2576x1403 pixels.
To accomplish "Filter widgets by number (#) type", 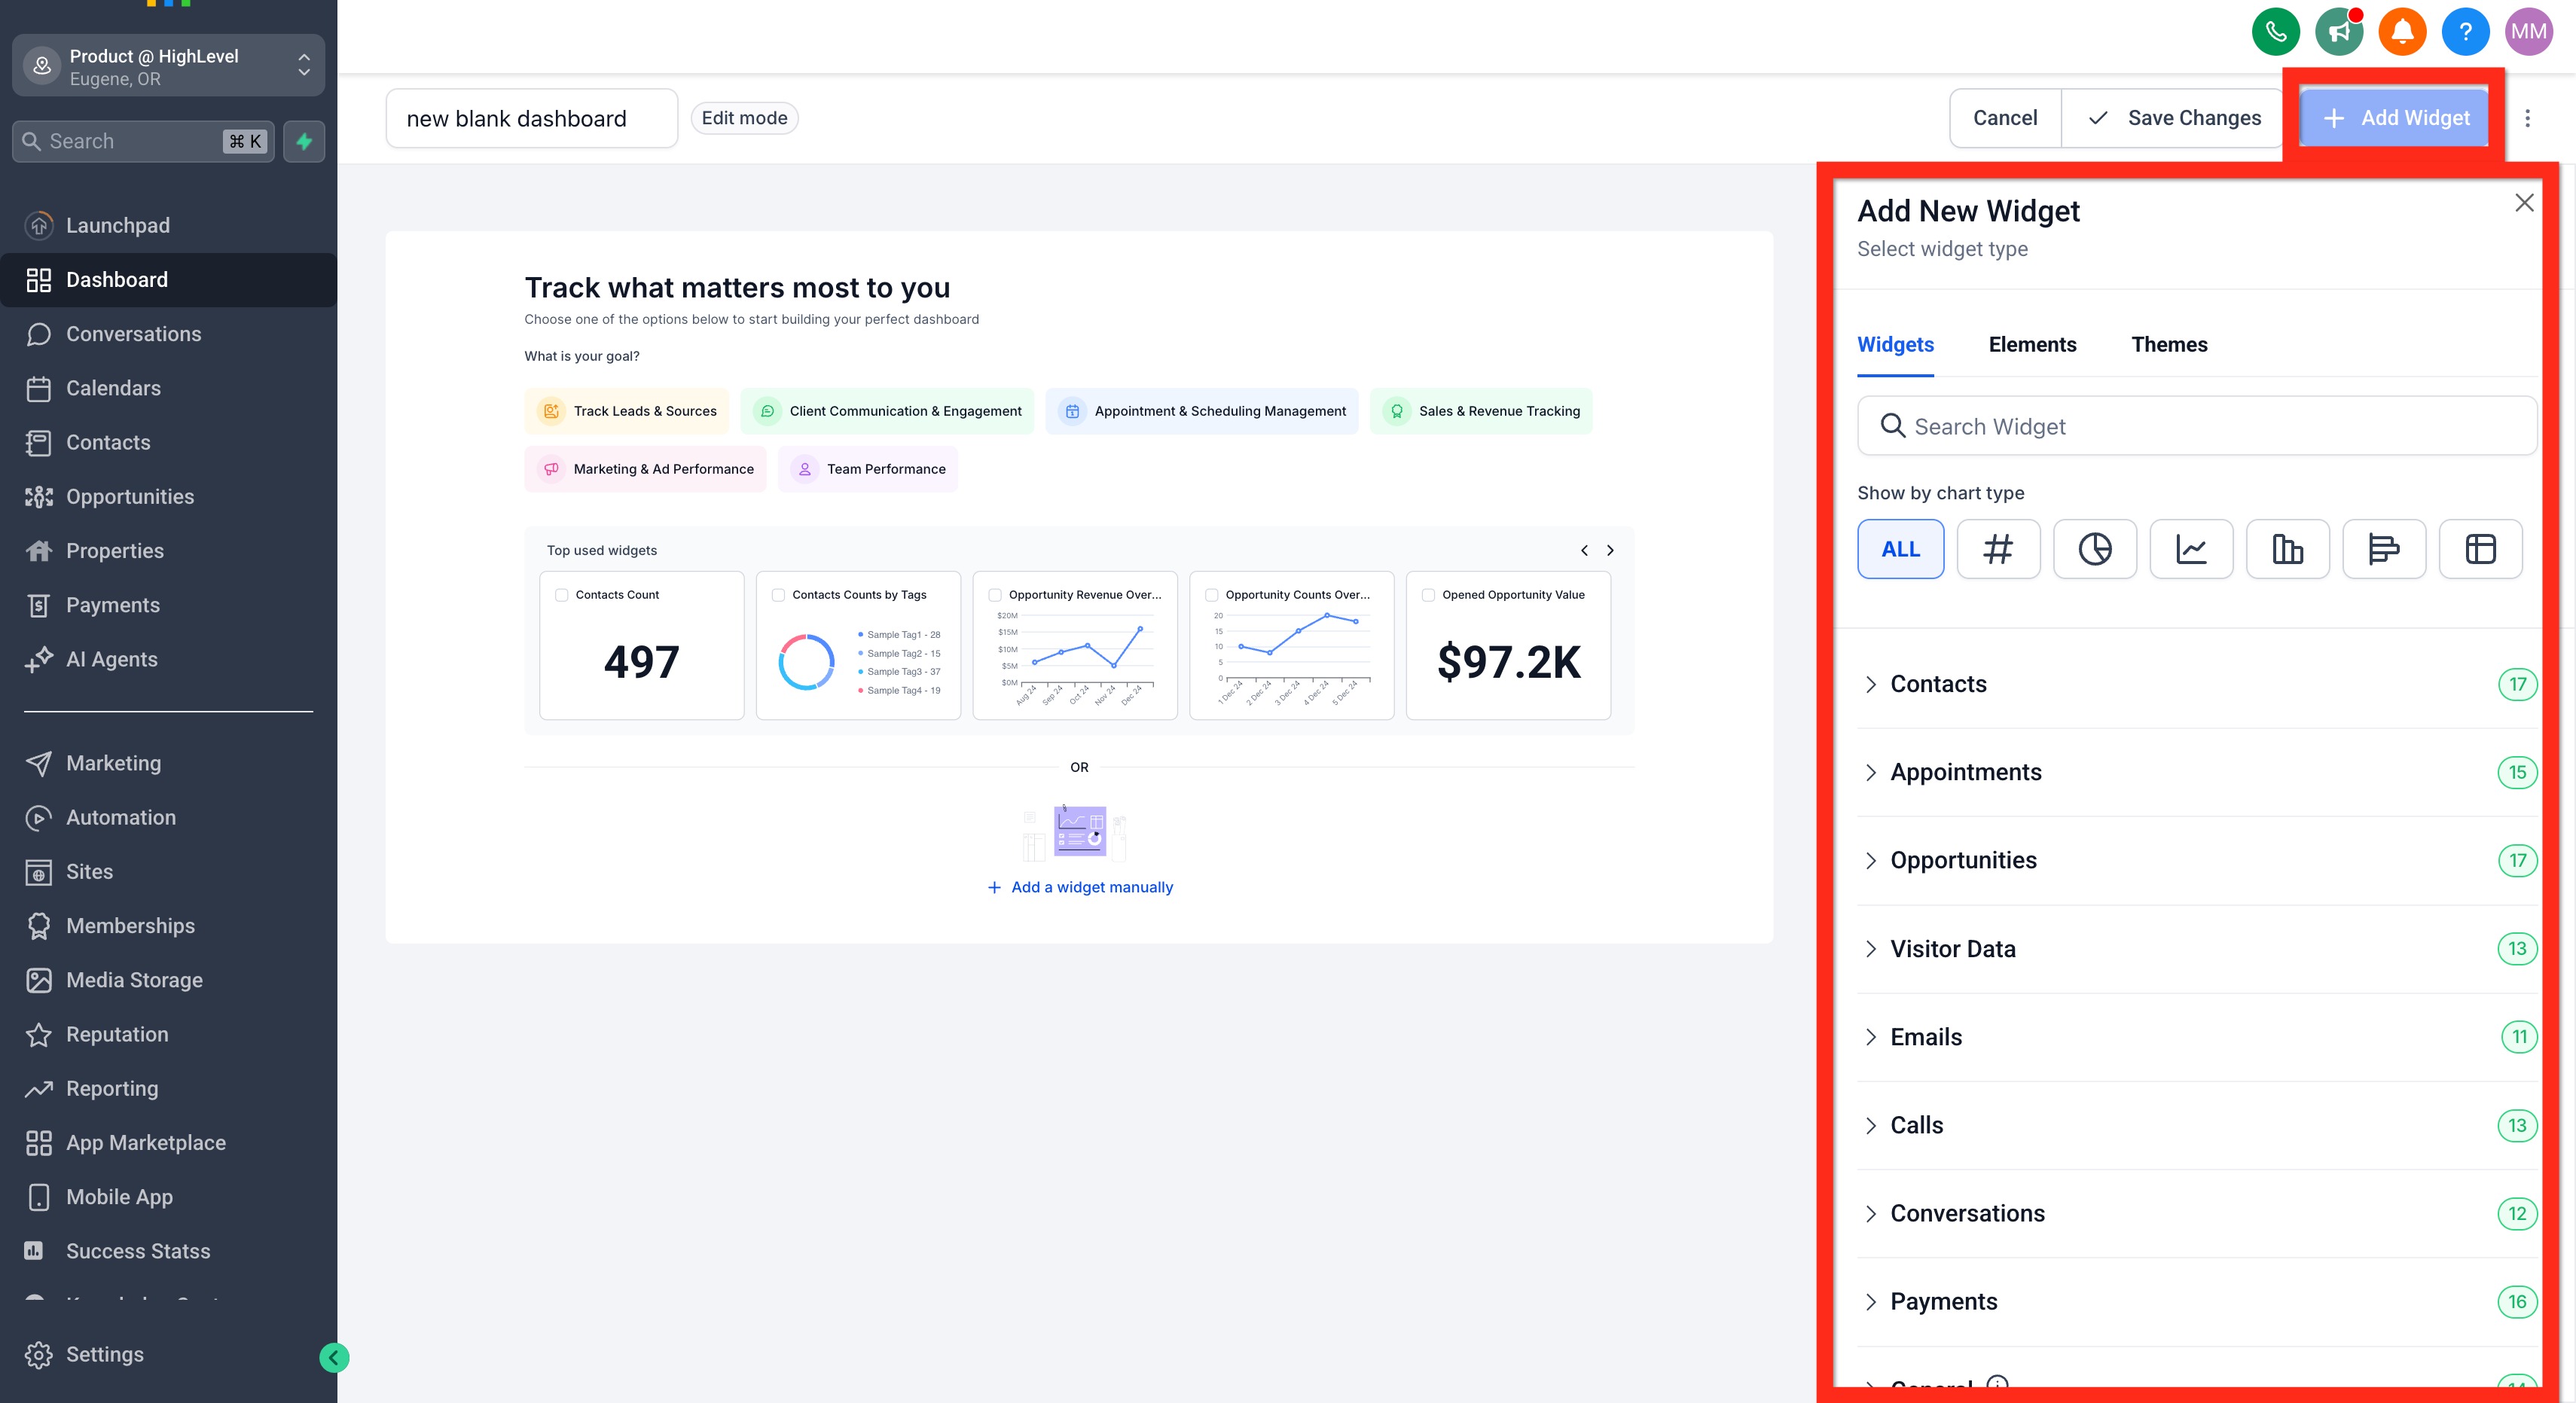I will (x=1998, y=549).
